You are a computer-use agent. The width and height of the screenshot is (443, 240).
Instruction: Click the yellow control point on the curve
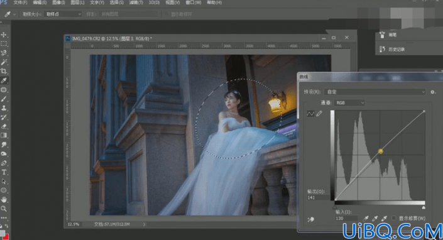tap(380, 151)
